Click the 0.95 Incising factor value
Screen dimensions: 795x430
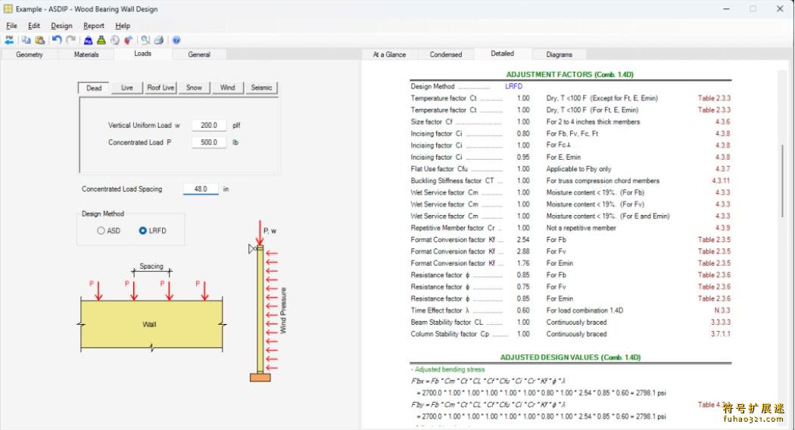tap(523, 157)
